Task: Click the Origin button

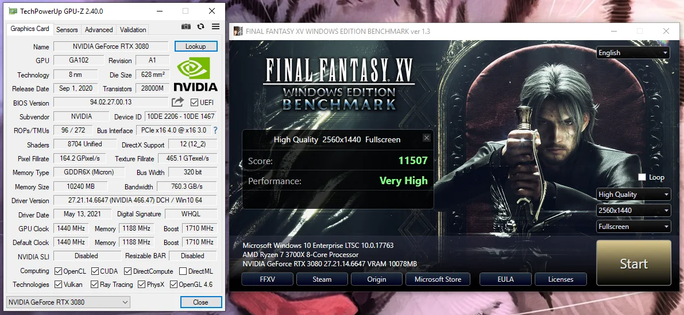Action: (377, 279)
